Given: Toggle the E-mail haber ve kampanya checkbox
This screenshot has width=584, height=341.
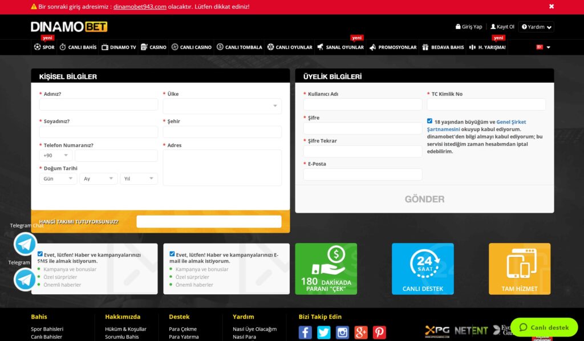Looking at the screenshot, I should (x=172, y=254).
